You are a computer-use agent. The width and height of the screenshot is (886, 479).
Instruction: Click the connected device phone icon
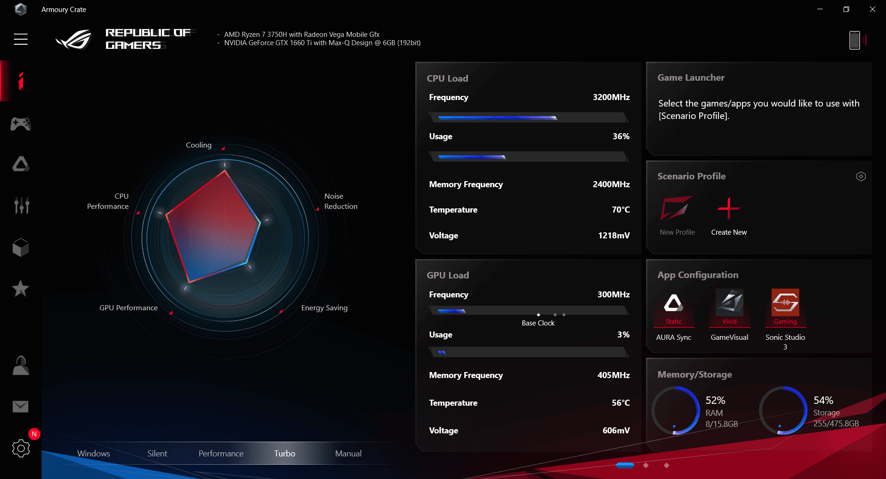tap(855, 40)
